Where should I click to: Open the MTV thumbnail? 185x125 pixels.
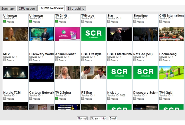(15, 72)
